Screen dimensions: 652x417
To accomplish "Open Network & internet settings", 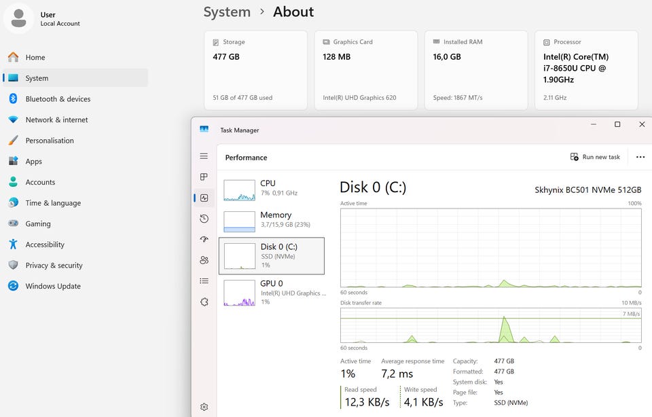I will pos(56,120).
